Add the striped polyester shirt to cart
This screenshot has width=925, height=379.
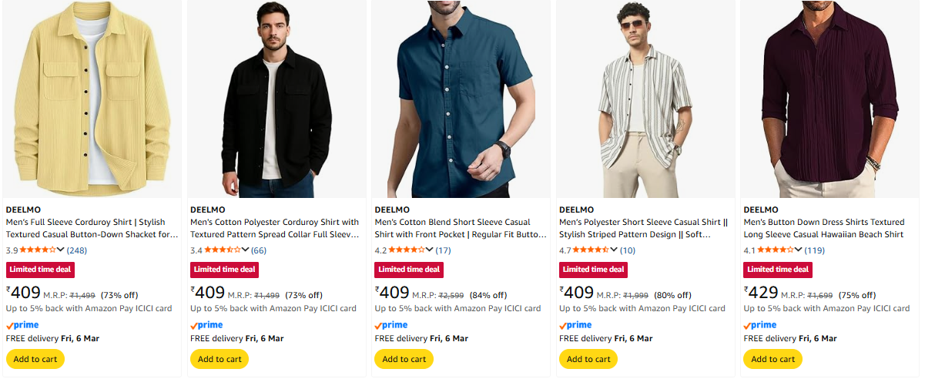click(588, 359)
